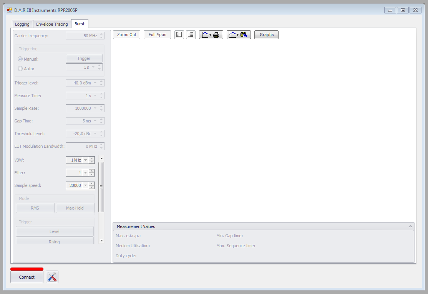Open the Threshold Level unit dropdown
The width and height of the screenshot is (428, 294).
click(x=95, y=134)
